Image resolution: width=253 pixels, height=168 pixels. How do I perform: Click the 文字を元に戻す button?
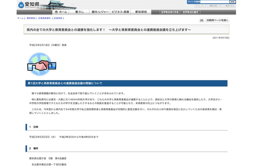(x=191, y=12)
